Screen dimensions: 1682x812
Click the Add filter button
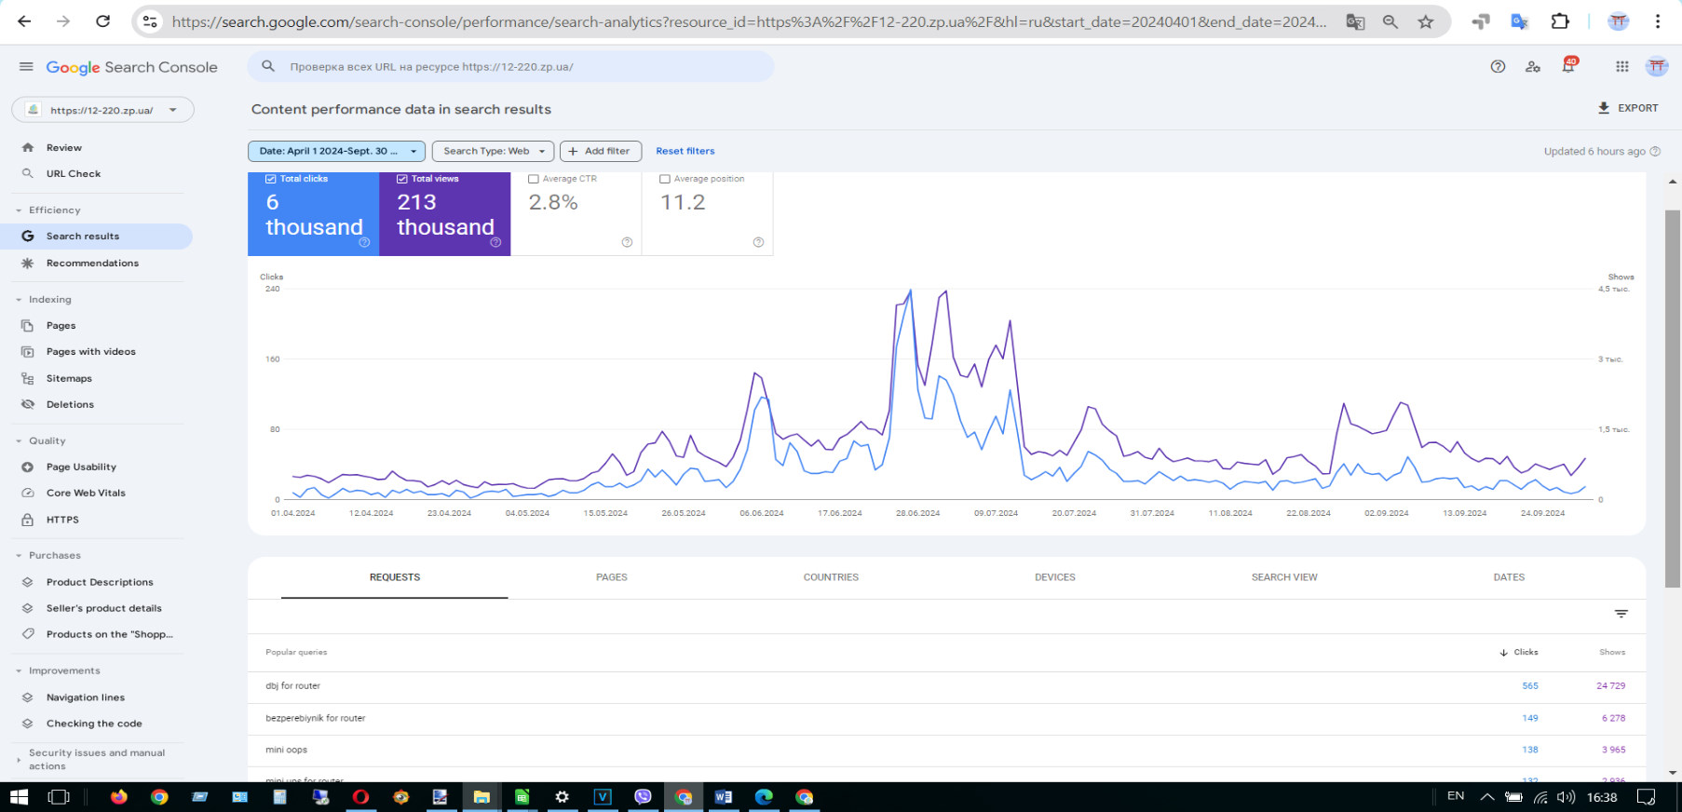click(x=600, y=151)
